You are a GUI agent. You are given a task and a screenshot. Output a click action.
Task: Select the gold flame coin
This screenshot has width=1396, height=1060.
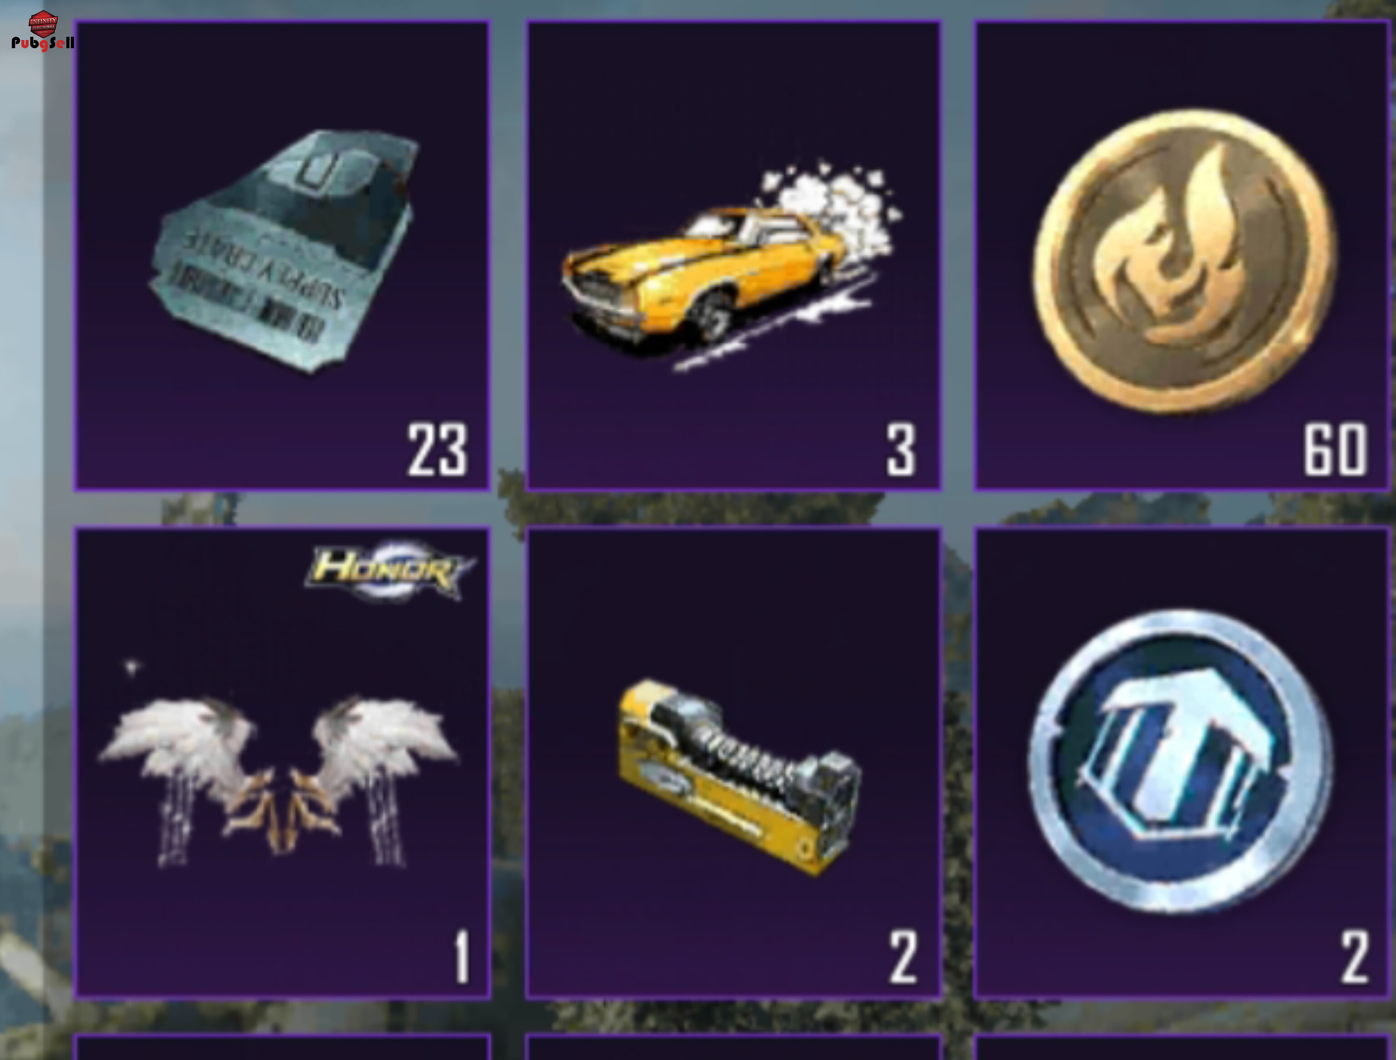[1184, 261]
